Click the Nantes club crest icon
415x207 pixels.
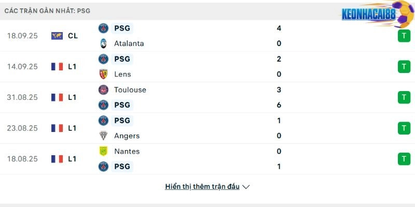pos(103,151)
